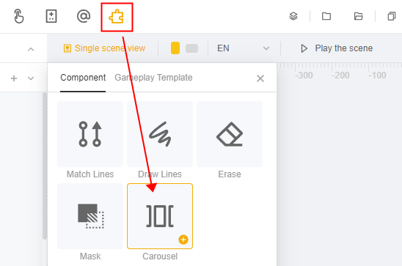Switch to Gameplay Template tab

(153, 78)
